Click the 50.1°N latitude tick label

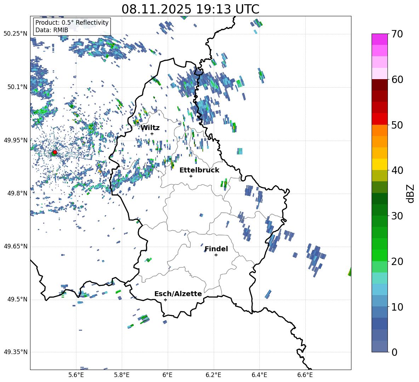coord(16,87)
